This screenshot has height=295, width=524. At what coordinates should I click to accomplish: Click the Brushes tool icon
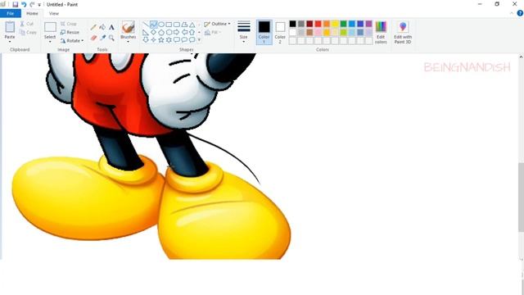point(129,27)
